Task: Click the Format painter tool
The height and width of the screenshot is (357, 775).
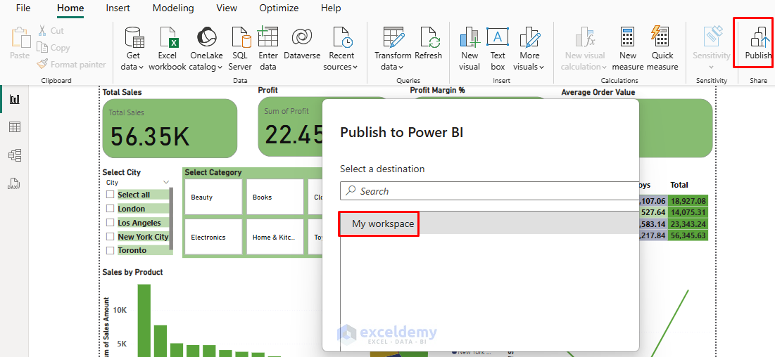Action: 72,65
